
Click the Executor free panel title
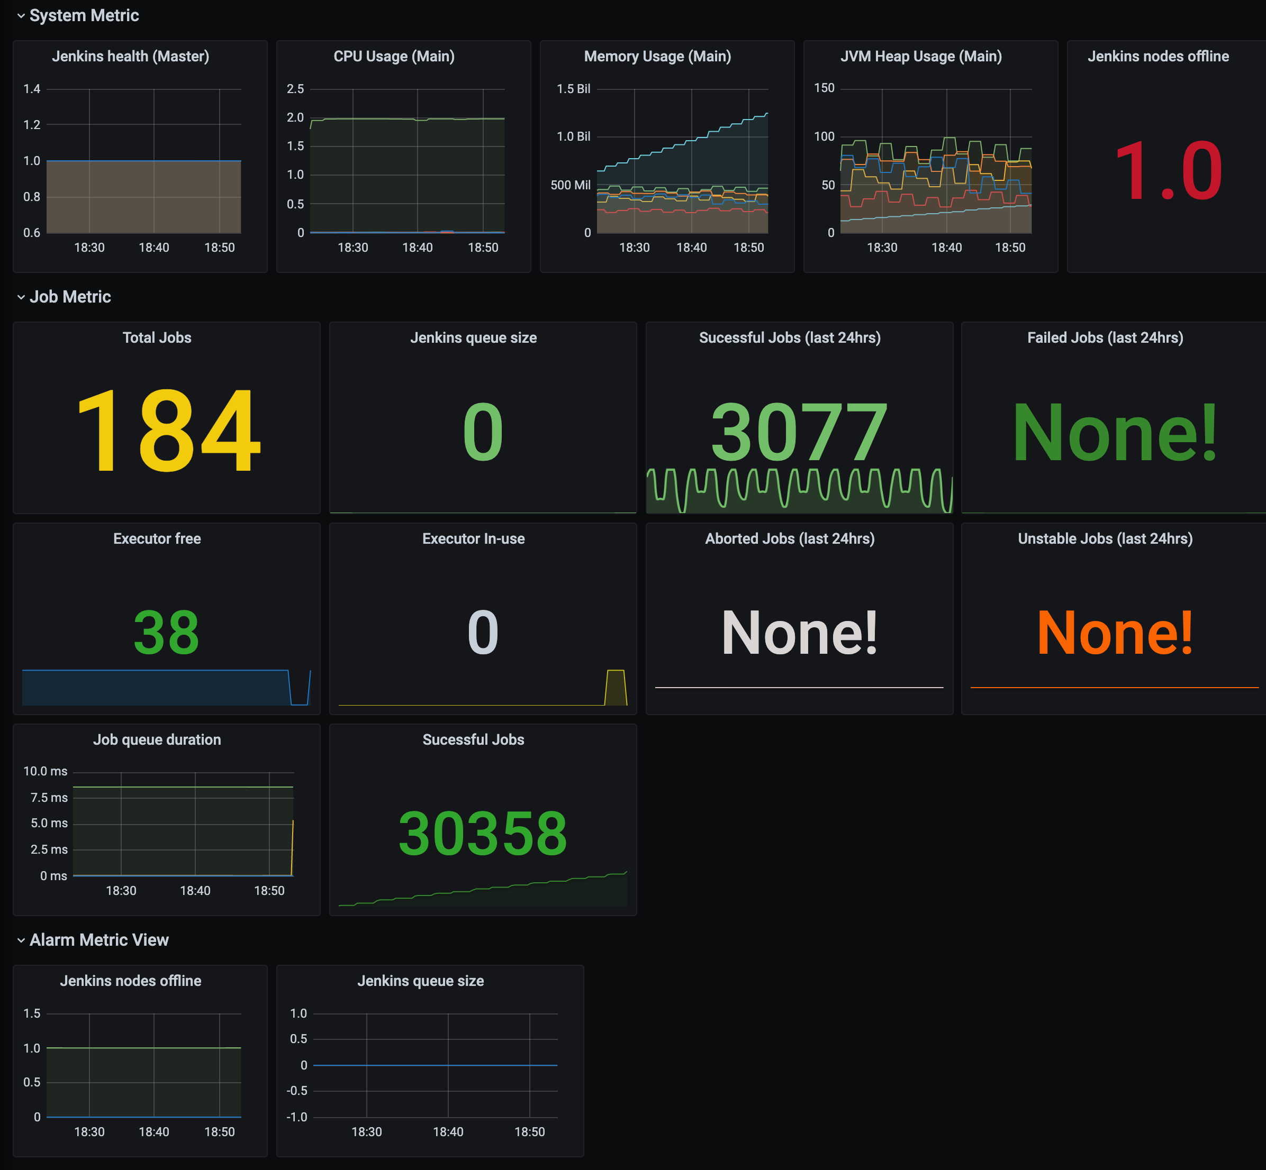[157, 539]
